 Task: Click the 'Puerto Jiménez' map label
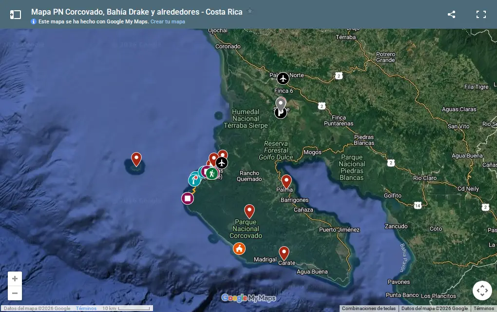tap(339, 230)
